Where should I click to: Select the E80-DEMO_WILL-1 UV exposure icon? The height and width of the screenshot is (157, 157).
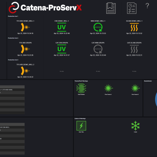coord(61,27)
